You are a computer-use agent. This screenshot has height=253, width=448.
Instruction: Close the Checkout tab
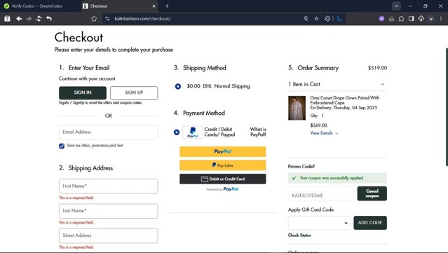coord(154,6)
